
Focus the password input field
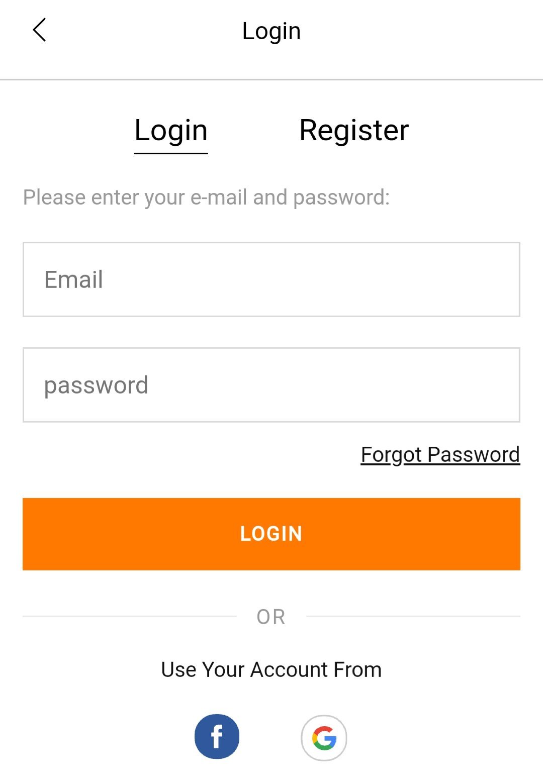(271, 384)
